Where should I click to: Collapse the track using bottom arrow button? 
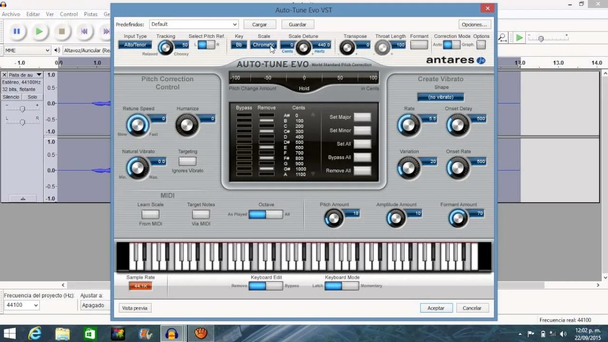click(x=22, y=199)
